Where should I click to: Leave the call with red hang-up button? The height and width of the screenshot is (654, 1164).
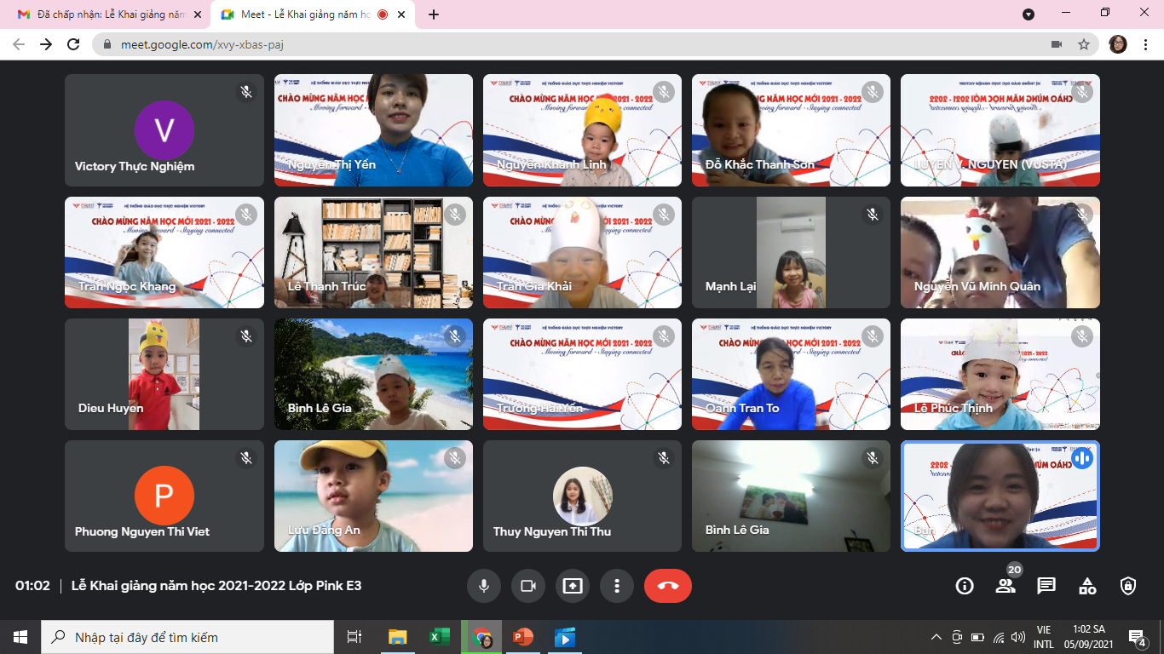[x=667, y=586]
